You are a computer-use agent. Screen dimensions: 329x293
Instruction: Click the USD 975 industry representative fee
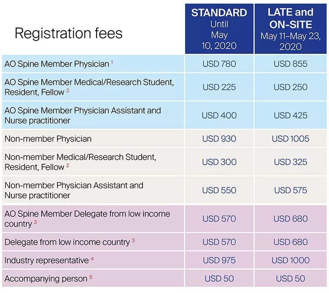pyautogui.click(x=219, y=261)
